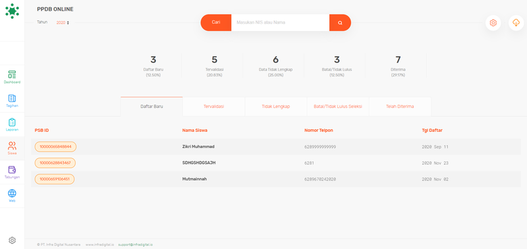Switch to the Tervalidasi tab
Screen dimensions: 527x249
coord(213,107)
